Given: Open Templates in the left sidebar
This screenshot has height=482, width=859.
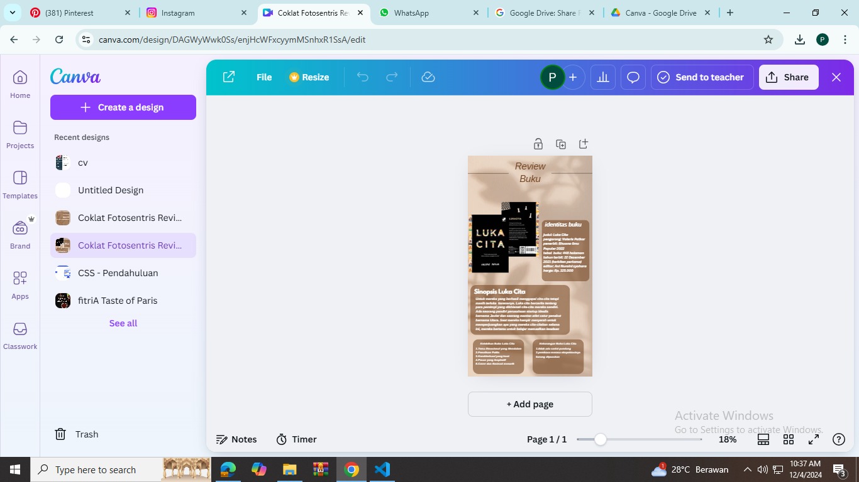Looking at the screenshot, I should click(x=20, y=185).
